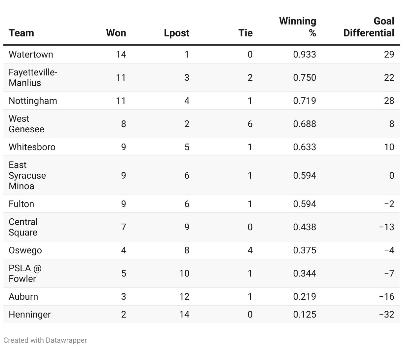Click the Lpost column header
The width and height of the screenshot is (403, 348).
tap(177, 33)
